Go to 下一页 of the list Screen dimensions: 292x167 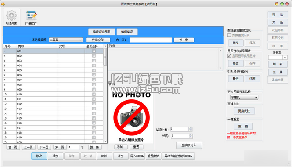coord(44,147)
